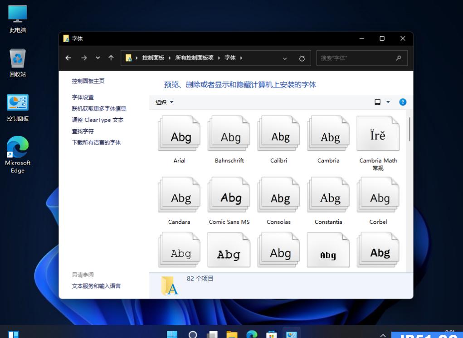Go back with the left arrow
Screen dimensions: 463x338
coord(68,58)
